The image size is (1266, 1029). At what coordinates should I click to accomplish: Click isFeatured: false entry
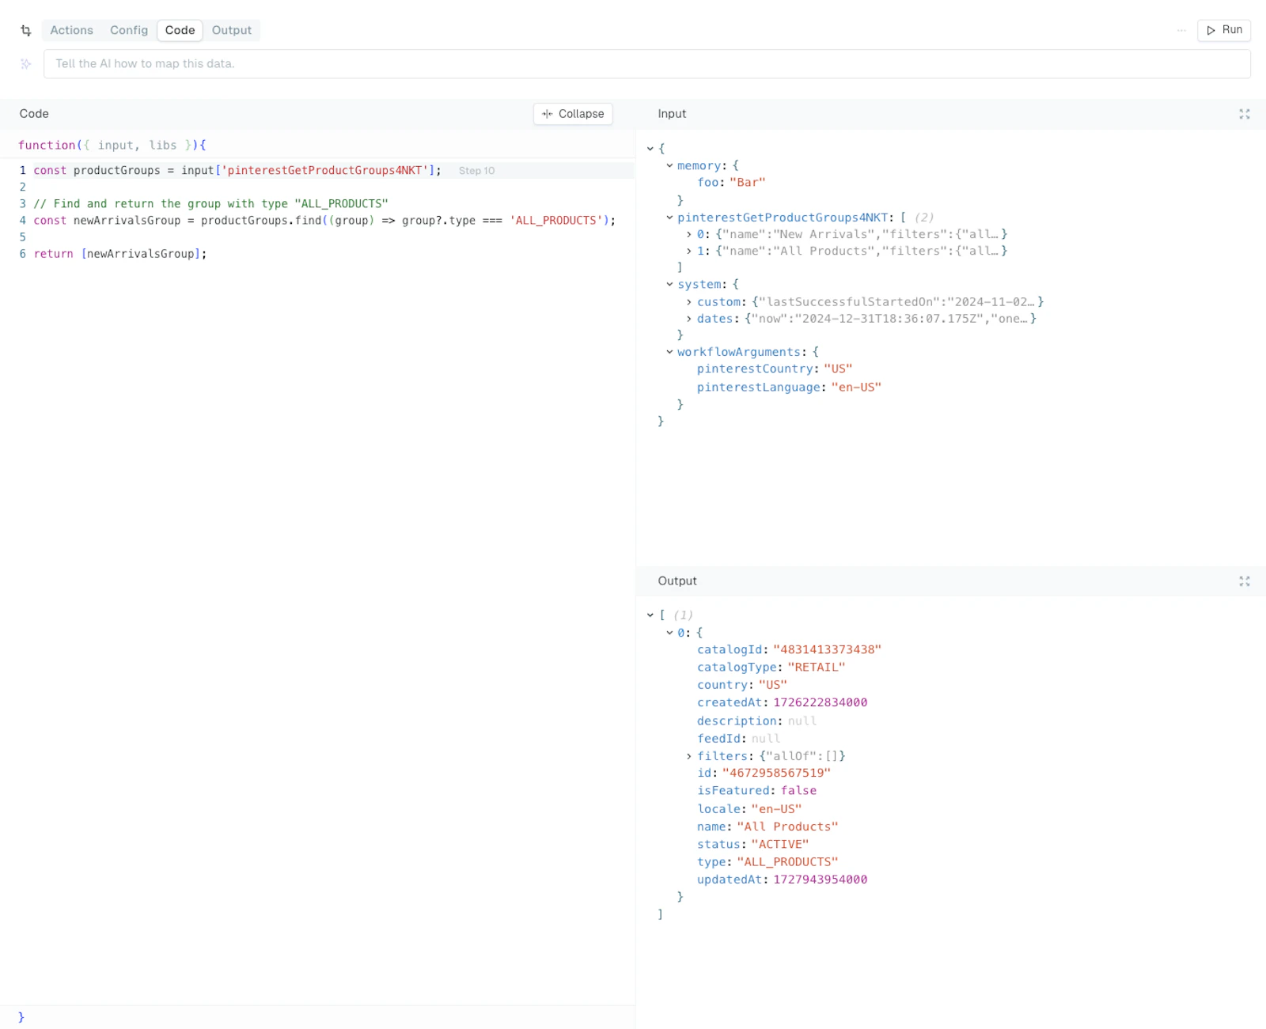tap(756, 791)
